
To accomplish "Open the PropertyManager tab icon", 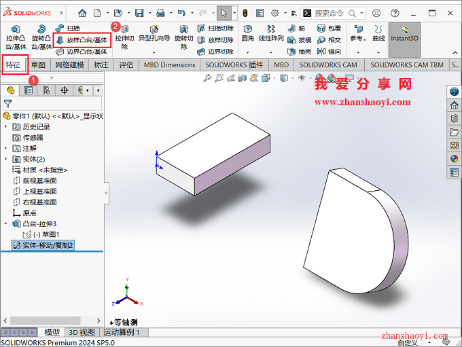I will pos(28,90).
